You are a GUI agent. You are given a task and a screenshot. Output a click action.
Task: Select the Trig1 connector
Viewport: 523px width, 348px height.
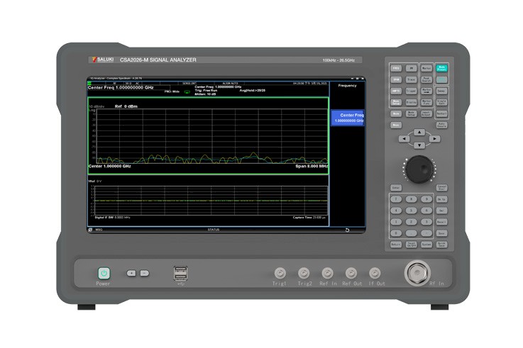pos(280,273)
